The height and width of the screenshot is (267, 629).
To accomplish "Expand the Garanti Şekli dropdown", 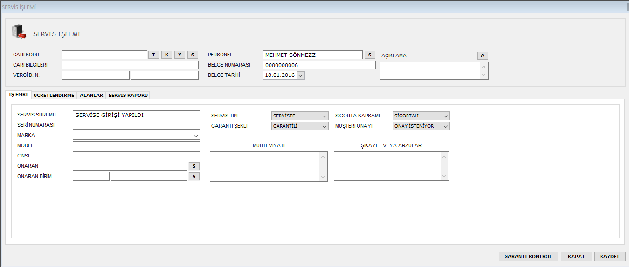I will [x=325, y=126].
